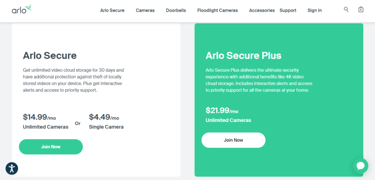The image size is (375, 180).
Task: Join Now for Arlo Secure plan
Action: [51, 147]
